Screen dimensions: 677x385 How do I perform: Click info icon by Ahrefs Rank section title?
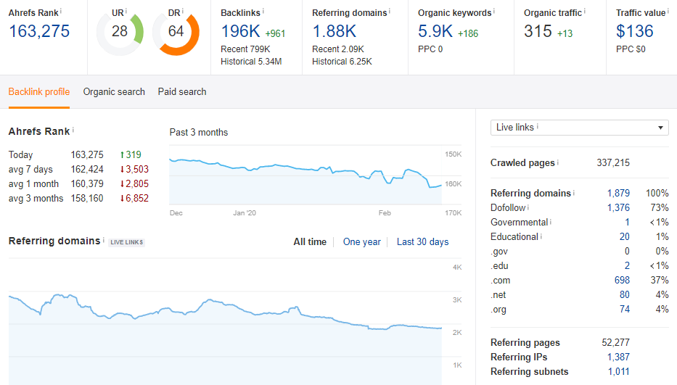pos(73,130)
